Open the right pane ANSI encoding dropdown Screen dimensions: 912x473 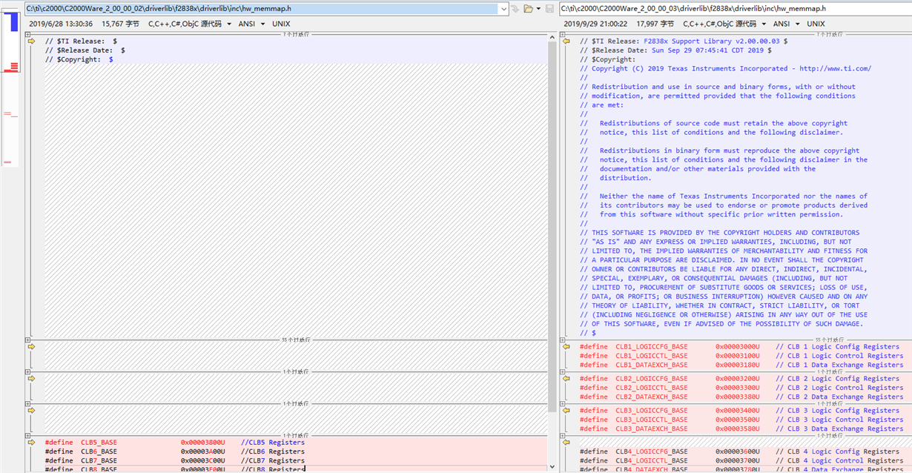click(785, 24)
